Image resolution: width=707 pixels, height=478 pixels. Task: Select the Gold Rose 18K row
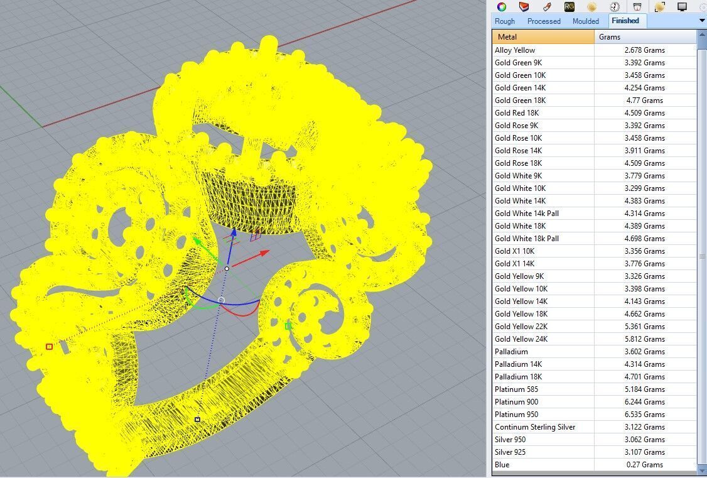pos(594,163)
